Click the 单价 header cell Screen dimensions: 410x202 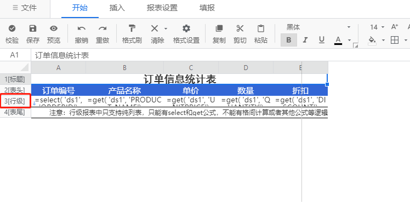(191, 90)
